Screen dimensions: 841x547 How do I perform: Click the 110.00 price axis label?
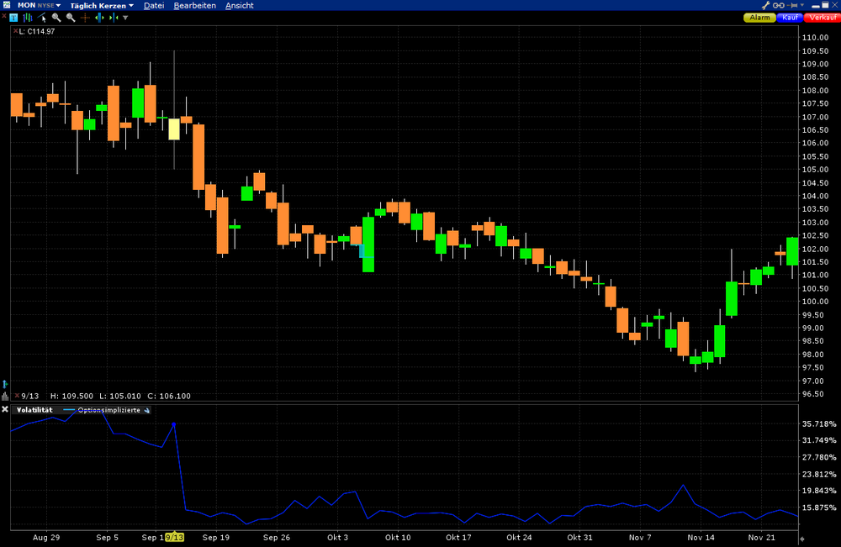coord(815,38)
